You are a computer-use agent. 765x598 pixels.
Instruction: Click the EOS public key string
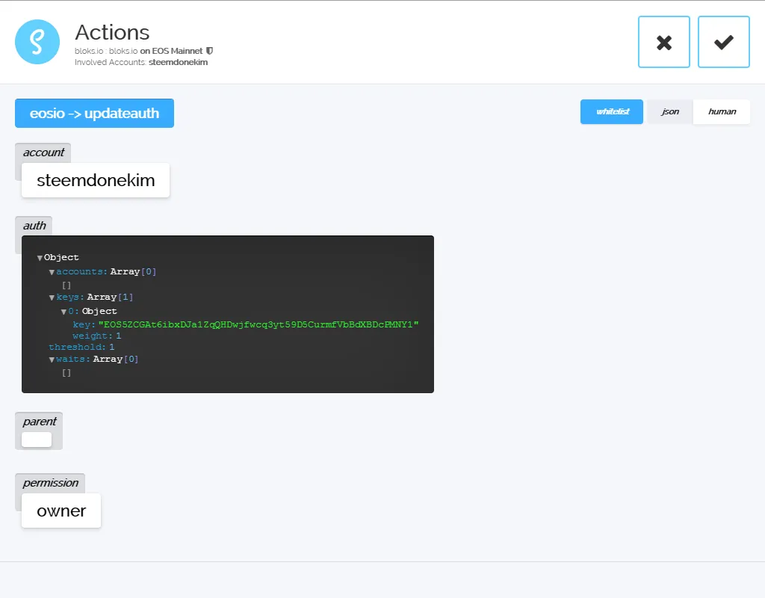(x=258, y=324)
